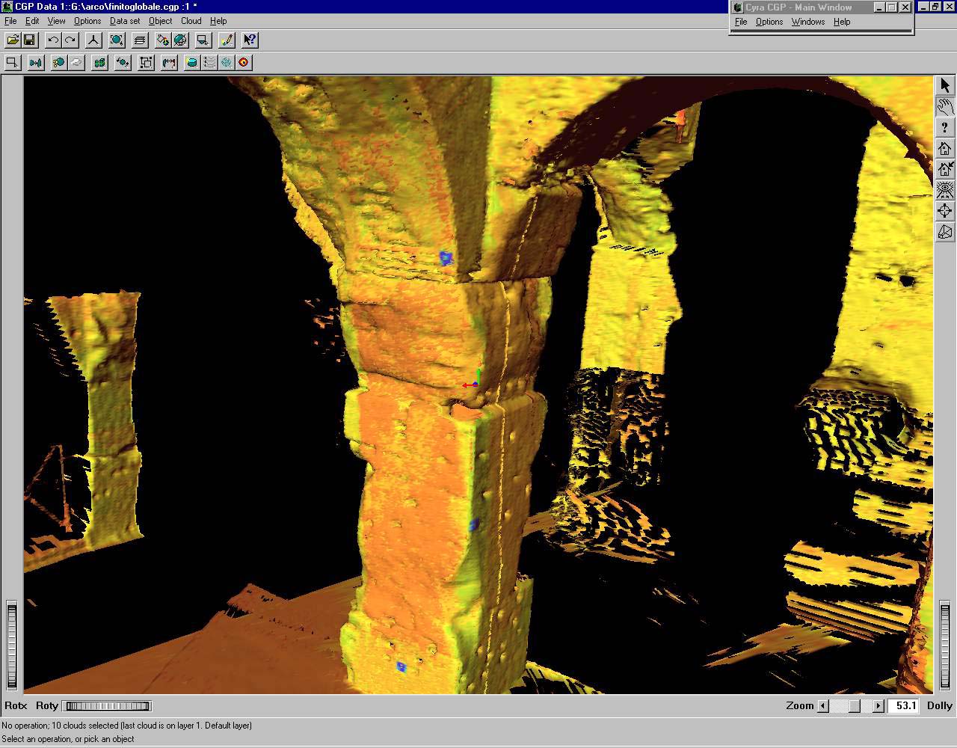Toggle the wireframe box display button
The width and height of the screenshot is (957, 748).
click(945, 232)
